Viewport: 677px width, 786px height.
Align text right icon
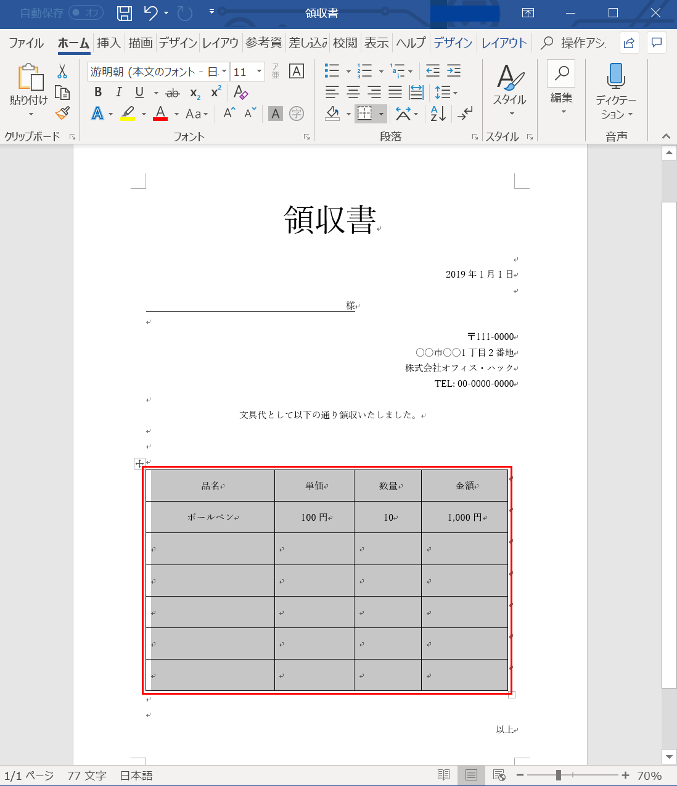(374, 93)
